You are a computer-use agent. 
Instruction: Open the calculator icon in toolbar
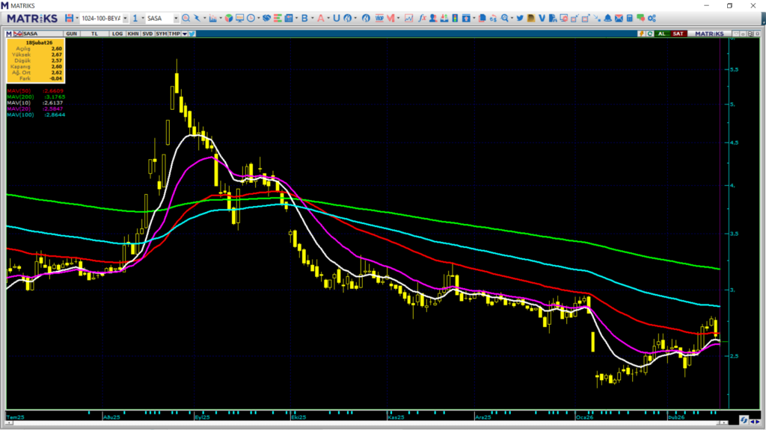[630, 18]
